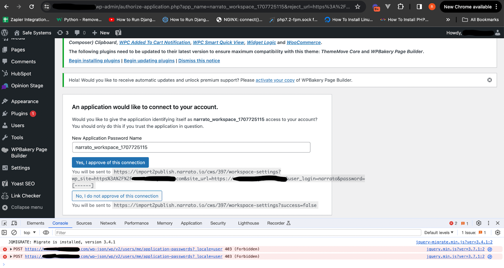Open the All Bookmarks folder
The height and width of the screenshot is (268, 504).
point(480,20)
